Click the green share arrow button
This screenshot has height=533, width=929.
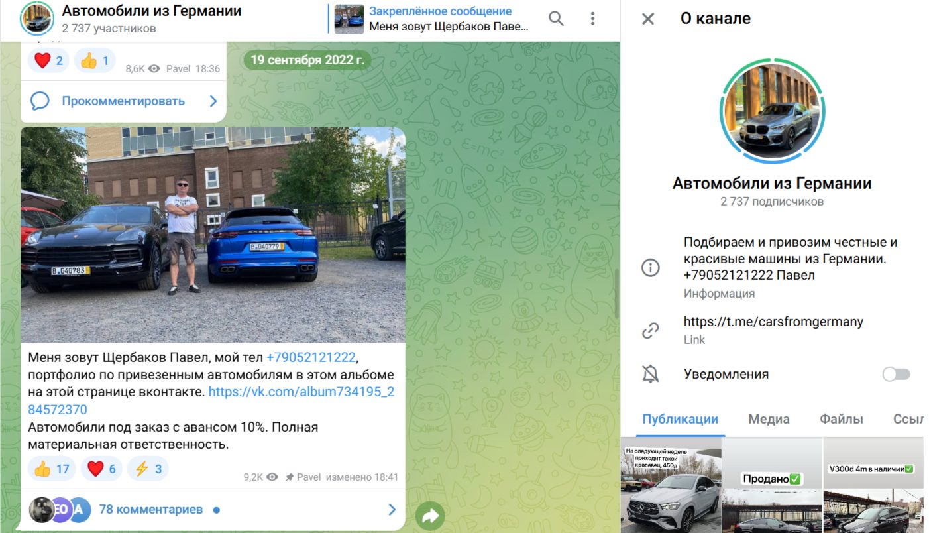tap(430, 515)
